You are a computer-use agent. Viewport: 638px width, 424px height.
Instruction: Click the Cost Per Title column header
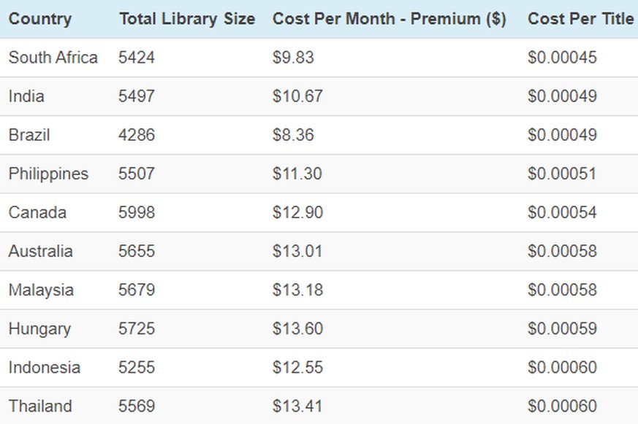(580, 19)
